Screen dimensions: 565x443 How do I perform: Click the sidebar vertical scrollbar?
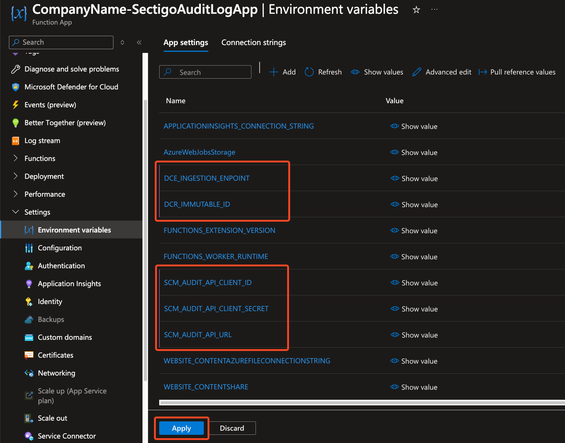click(x=145, y=240)
